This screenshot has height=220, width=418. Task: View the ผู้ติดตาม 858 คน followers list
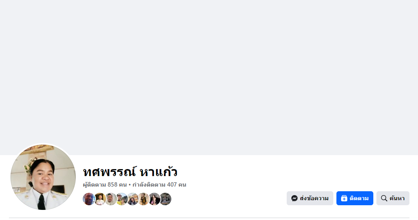pyautogui.click(x=105, y=185)
